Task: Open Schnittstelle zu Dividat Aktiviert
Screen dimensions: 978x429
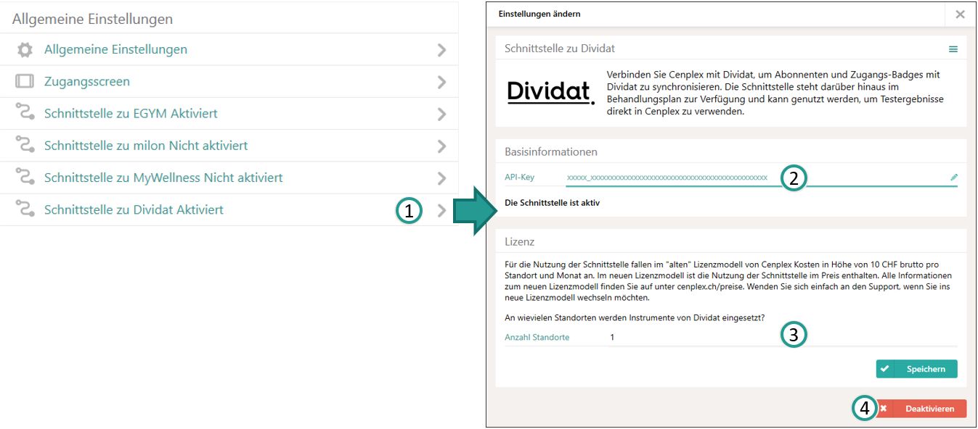Action: (229, 209)
